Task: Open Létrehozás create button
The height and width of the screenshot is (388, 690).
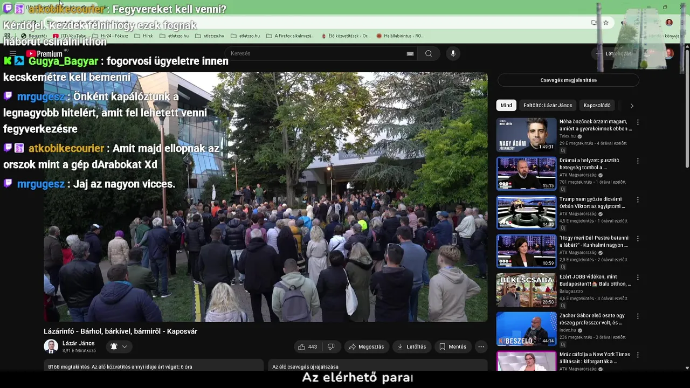Action: (x=613, y=53)
